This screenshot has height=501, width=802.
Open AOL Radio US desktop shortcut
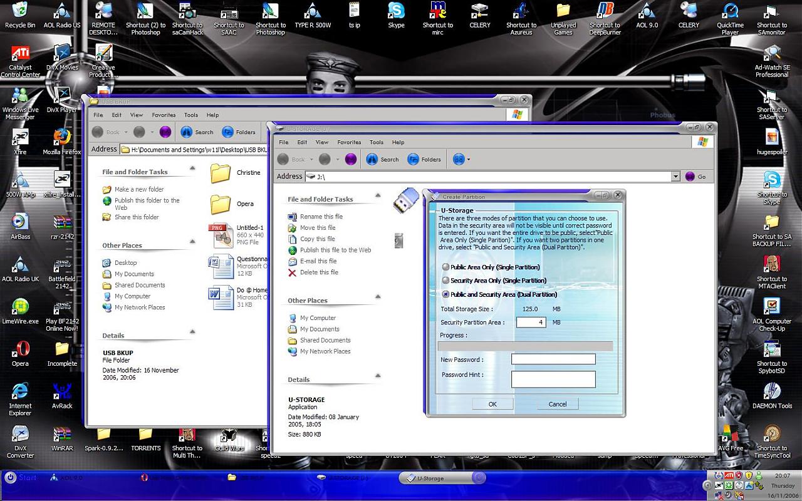pos(62,16)
